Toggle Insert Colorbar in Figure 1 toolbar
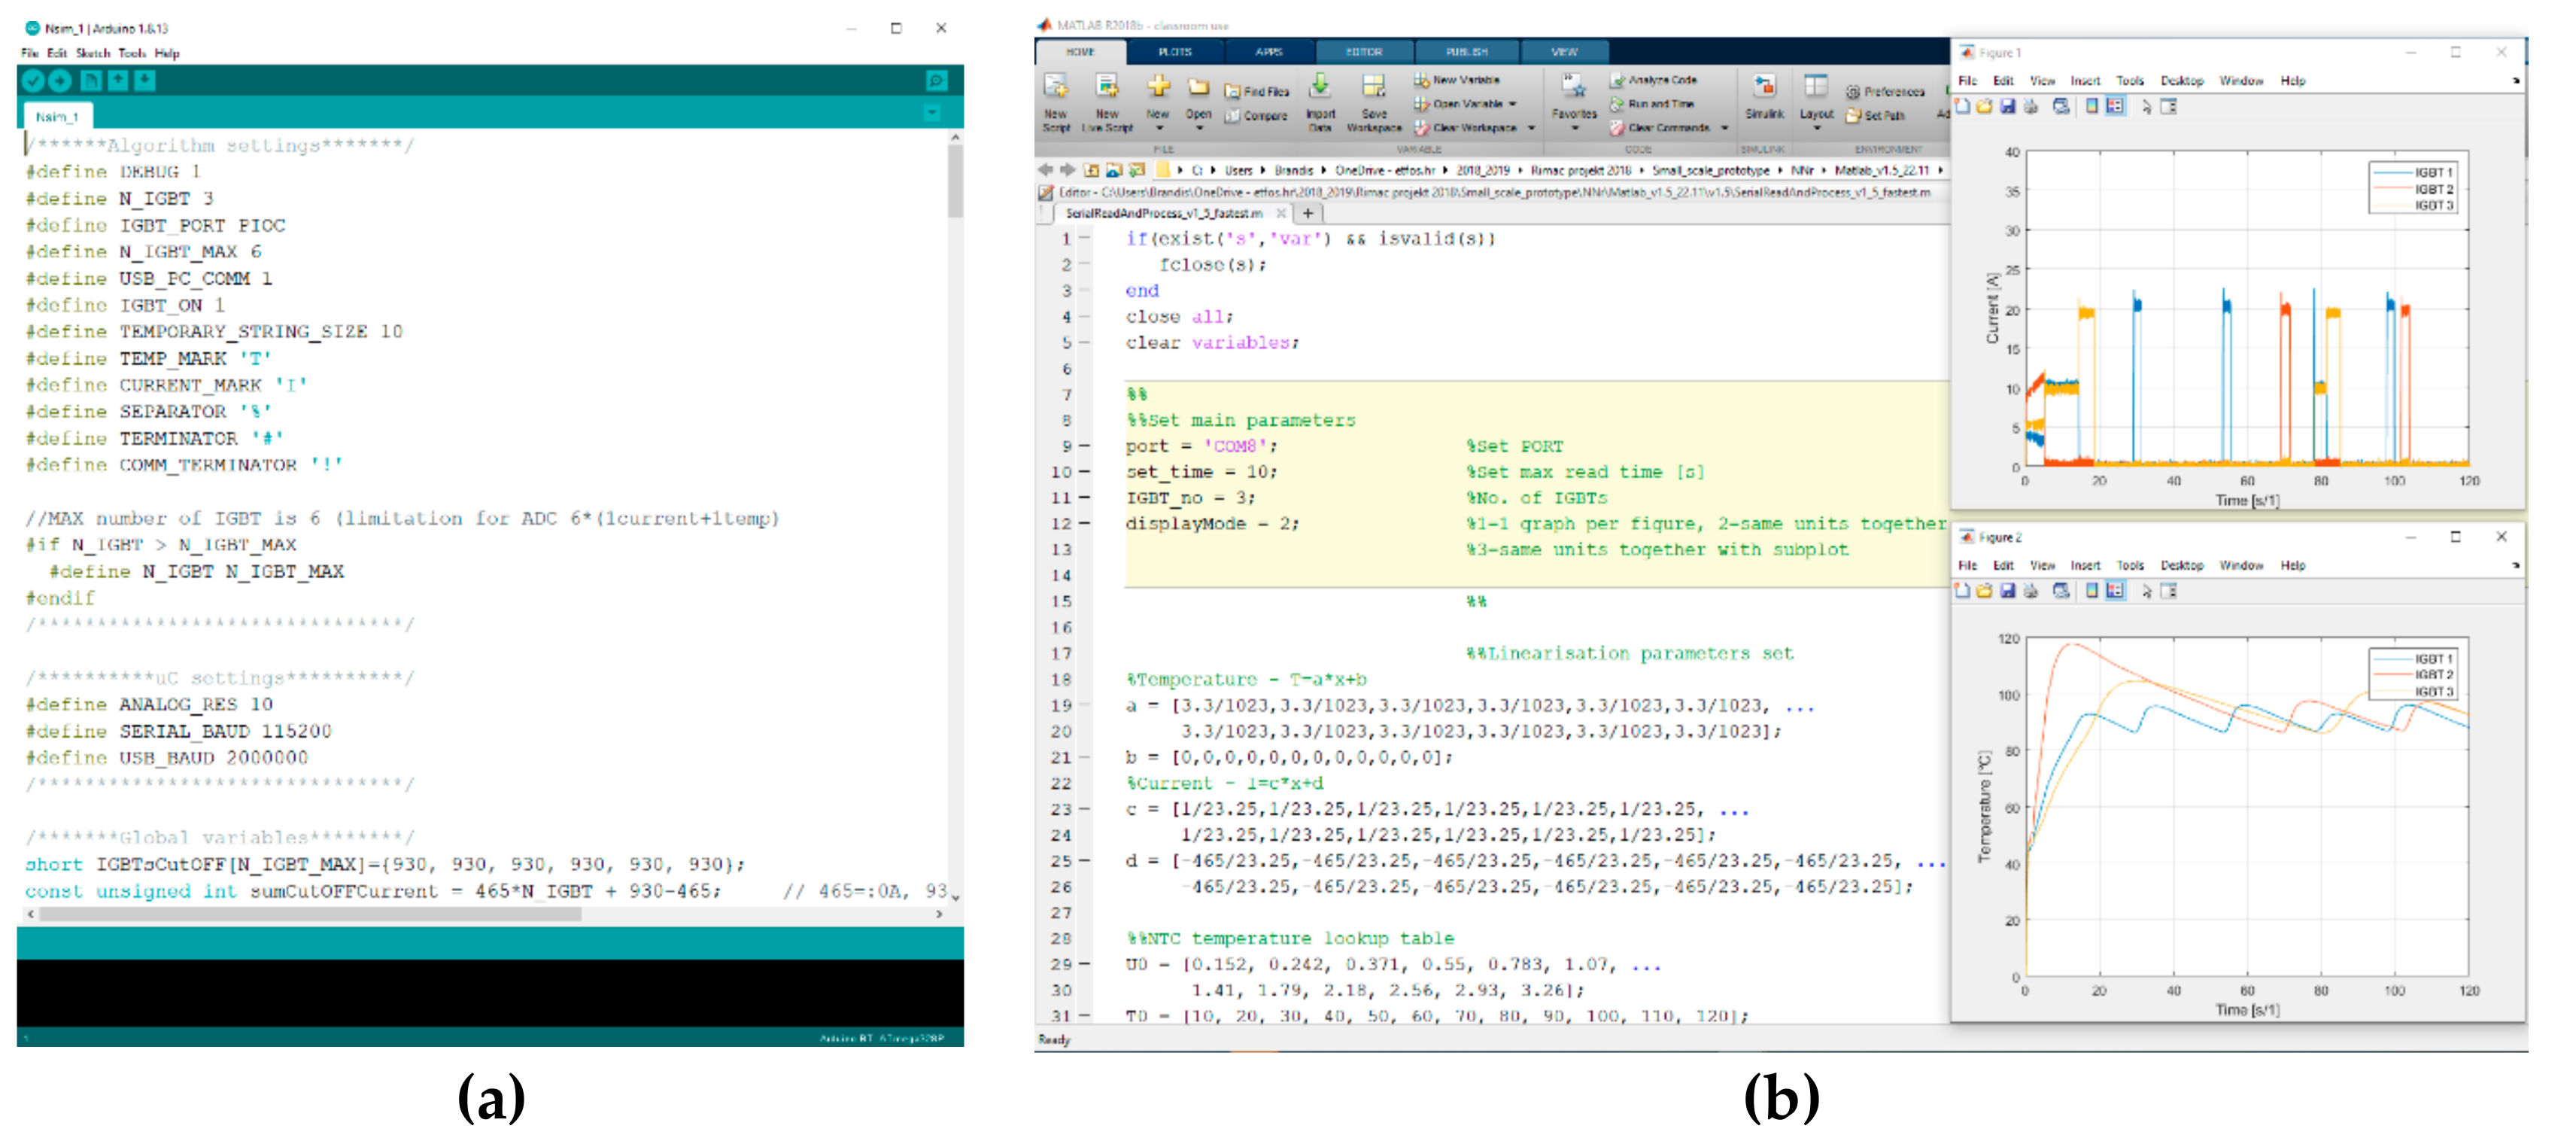 point(2091,107)
